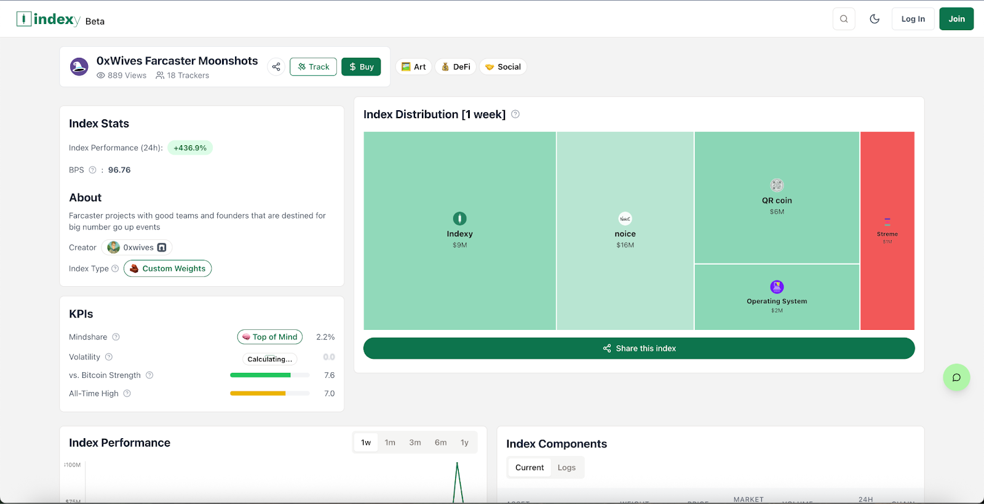Open the chat bubble floating button
Viewport: 984px width, 504px height.
956,377
